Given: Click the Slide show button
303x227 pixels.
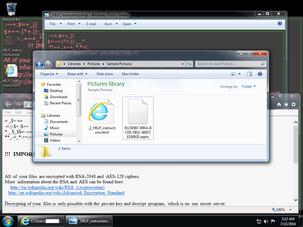Looking at the screenshot, I should click(x=105, y=74).
